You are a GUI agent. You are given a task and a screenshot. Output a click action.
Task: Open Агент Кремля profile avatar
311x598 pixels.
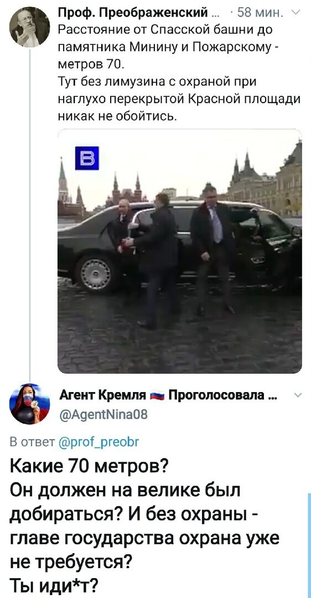[29, 404]
